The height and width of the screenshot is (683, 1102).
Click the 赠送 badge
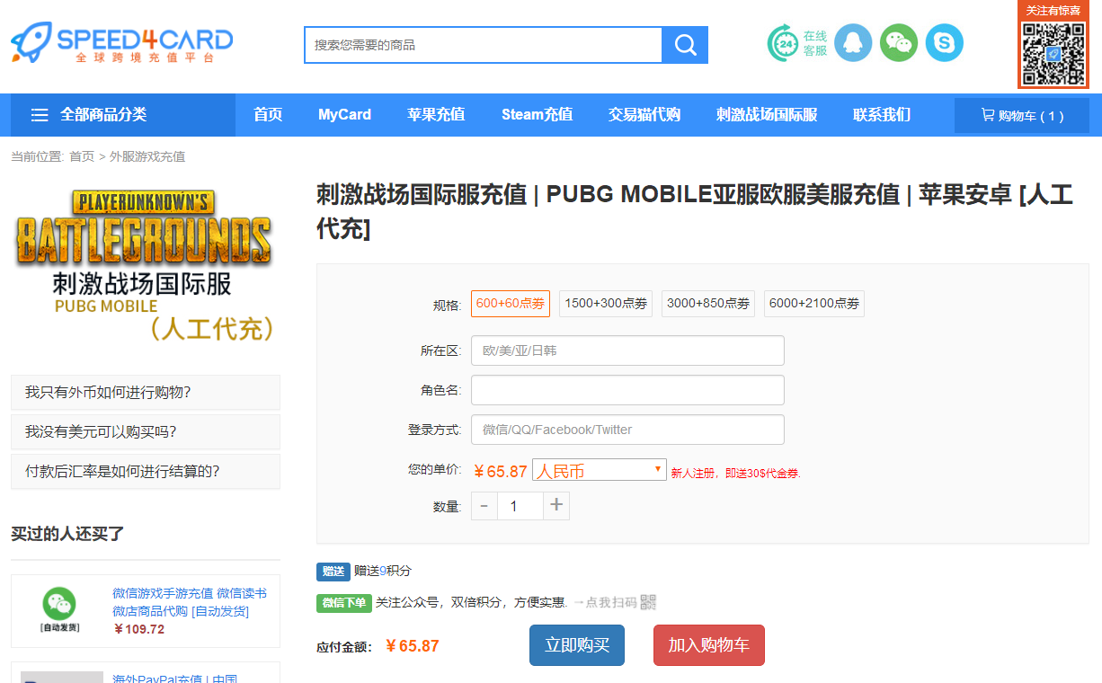pos(333,572)
